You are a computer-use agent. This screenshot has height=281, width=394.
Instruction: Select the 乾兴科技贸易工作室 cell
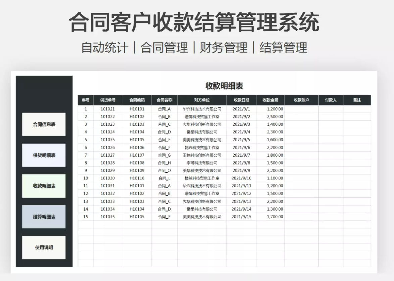point(202,148)
